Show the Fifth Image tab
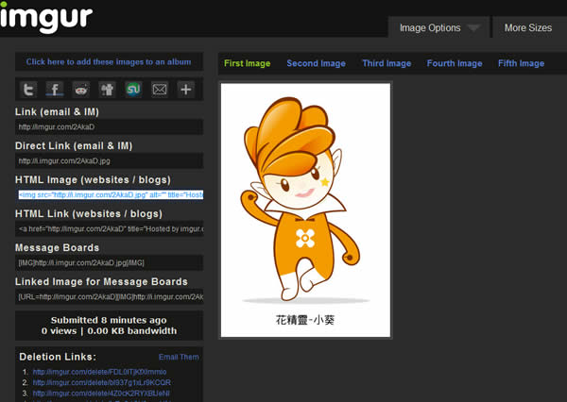567x402 pixels. 521,64
